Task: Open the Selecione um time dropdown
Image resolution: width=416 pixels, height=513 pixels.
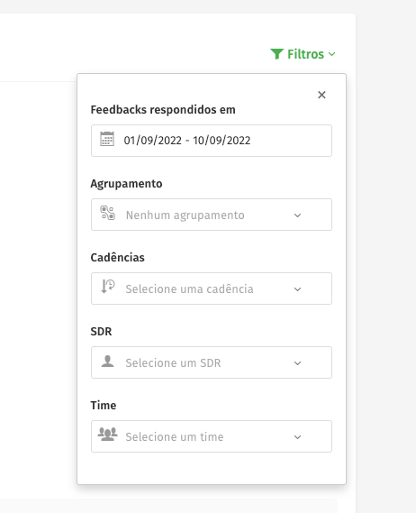Action: (212, 436)
